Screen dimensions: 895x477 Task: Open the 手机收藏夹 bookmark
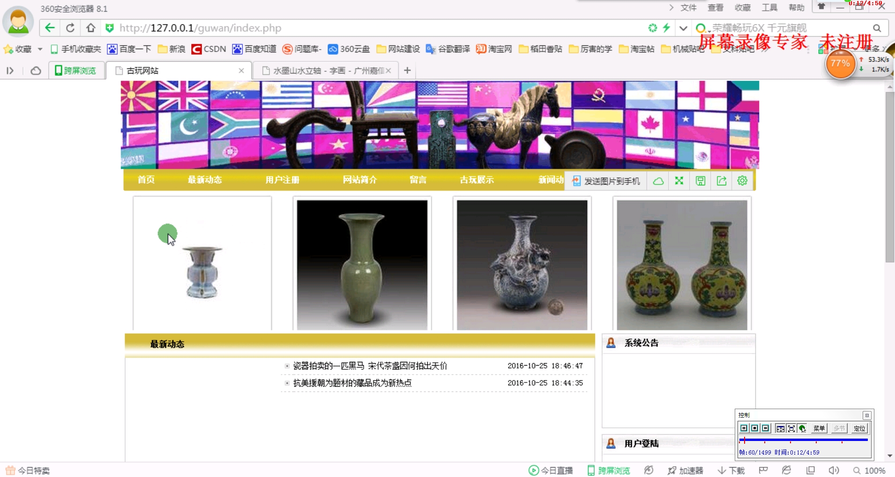(76, 49)
